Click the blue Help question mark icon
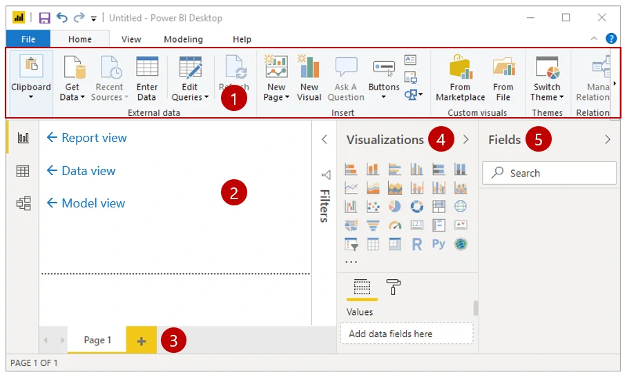Image resolution: width=627 pixels, height=377 pixels. [x=611, y=39]
